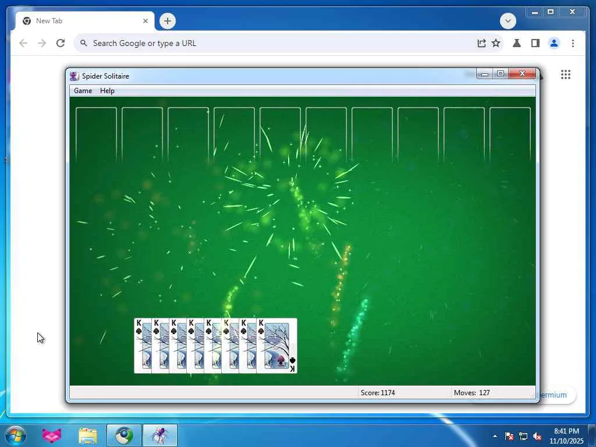Open a new browser tab with plus button
This screenshot has height=447, width=596.
click(167, 21)
